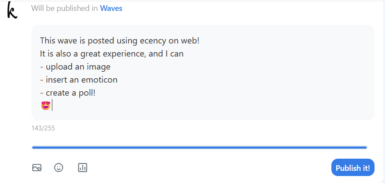385x183 pixels.
Task: Publish the wave with Publish it!
Action: click(x=353, y=168)
